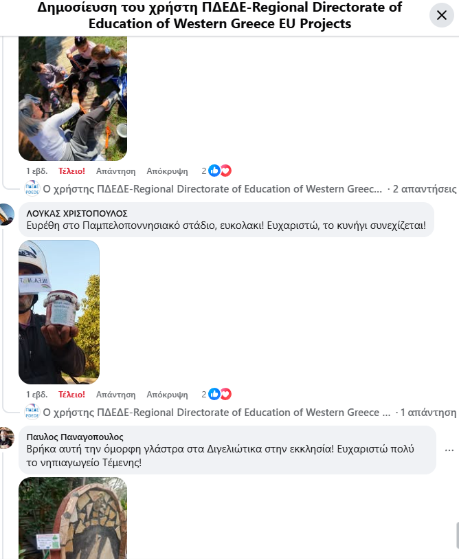Click the heart reaction icon under ΛΟΥΚΑΣ comment
The image size is (459, 559).
[225, 394]
